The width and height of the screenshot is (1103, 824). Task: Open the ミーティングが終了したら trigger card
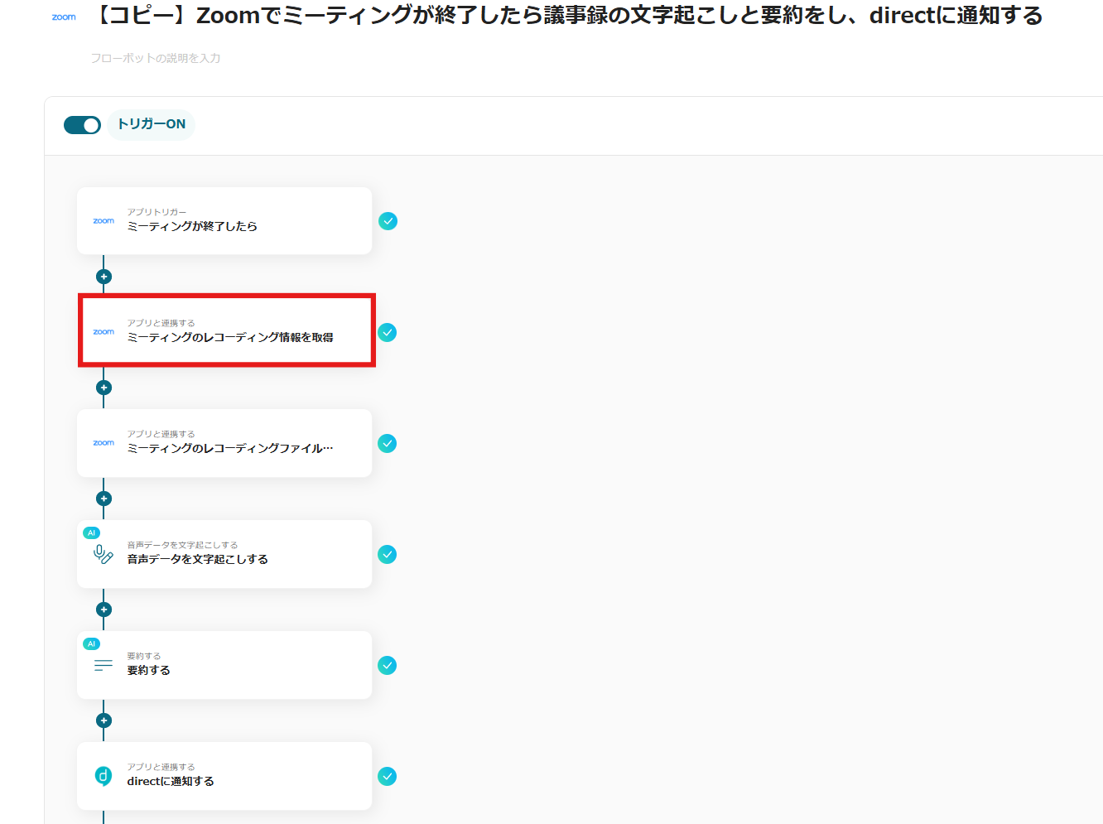pos(224,221)
